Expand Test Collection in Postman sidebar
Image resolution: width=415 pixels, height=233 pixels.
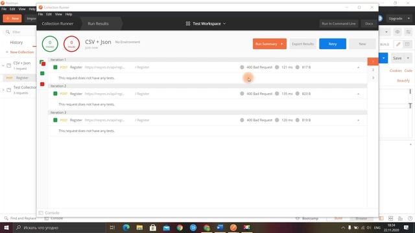pos(3,90)
